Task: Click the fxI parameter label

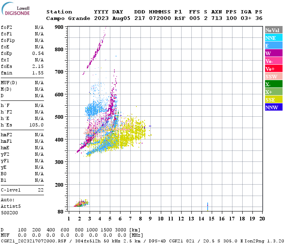Action: pyautogui.click(x=5, y=60)
